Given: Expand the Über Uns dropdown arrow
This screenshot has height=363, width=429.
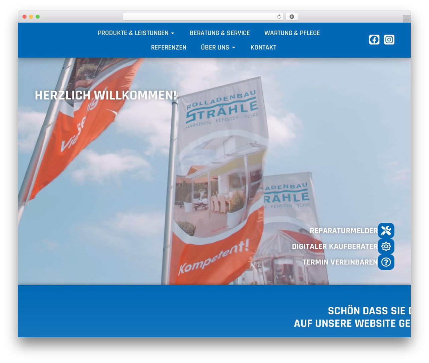Looking at the screenshot, I should point(234,48).
